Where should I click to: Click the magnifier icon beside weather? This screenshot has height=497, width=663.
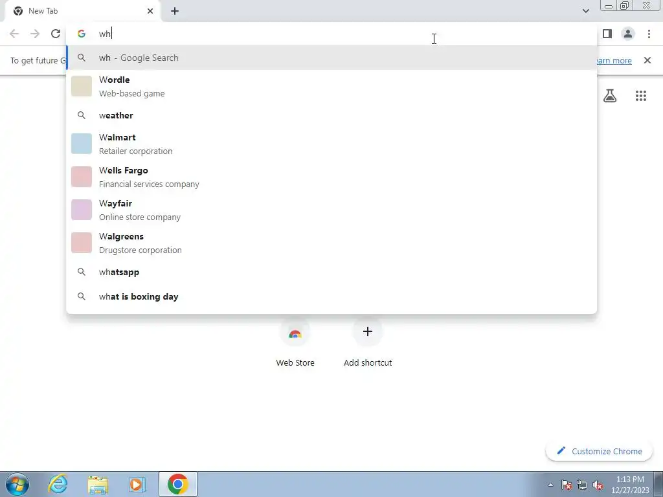82,115
